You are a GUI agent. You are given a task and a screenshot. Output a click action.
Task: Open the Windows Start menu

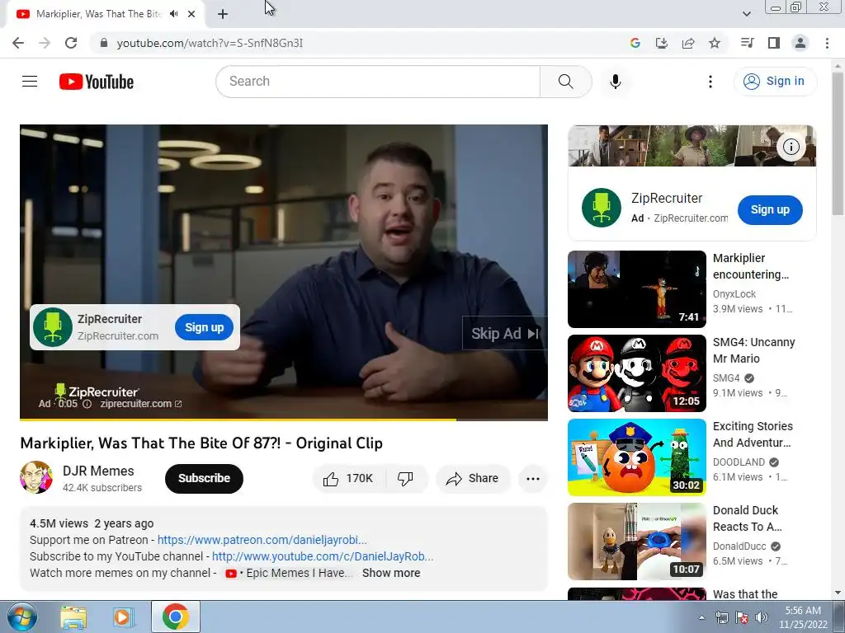pyautogui.click(x=21, y=617)
